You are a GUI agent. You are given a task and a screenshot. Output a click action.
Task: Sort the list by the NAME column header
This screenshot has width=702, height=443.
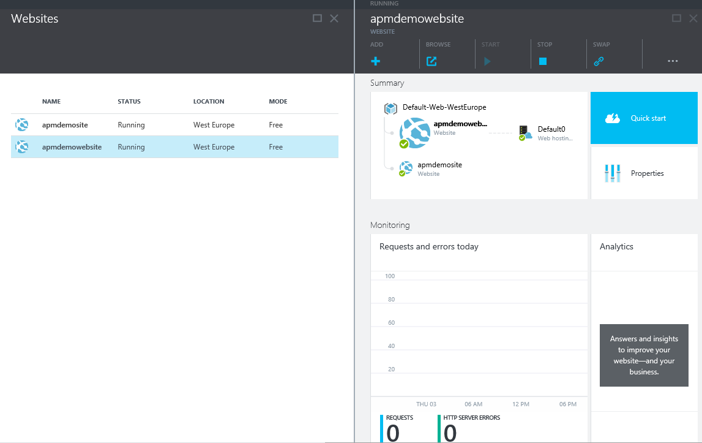(51, 101)
